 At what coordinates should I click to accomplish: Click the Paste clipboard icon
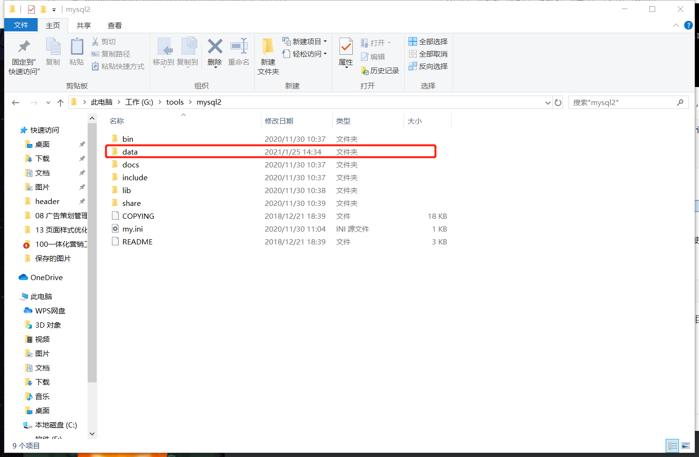click(x=77, y=47)
